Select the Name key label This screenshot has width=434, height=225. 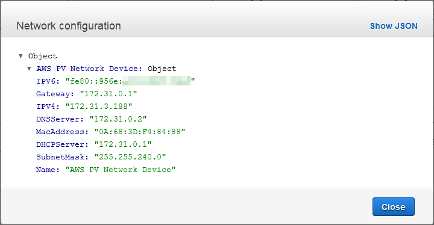click(48, 170)
